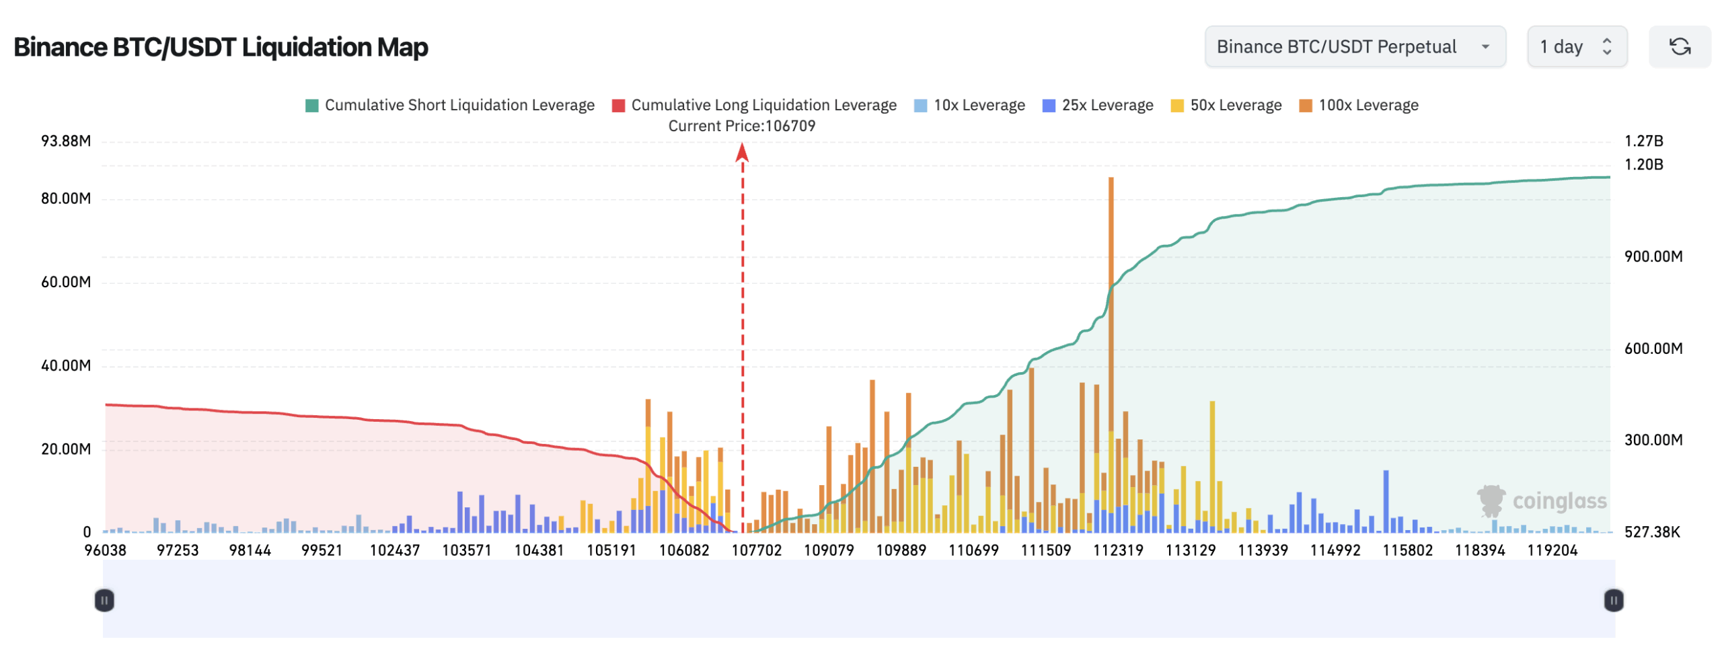The width and height of the screenshot is (1722, 662).
Task: Click the right range slider handle
Action: click(1613, 599)
